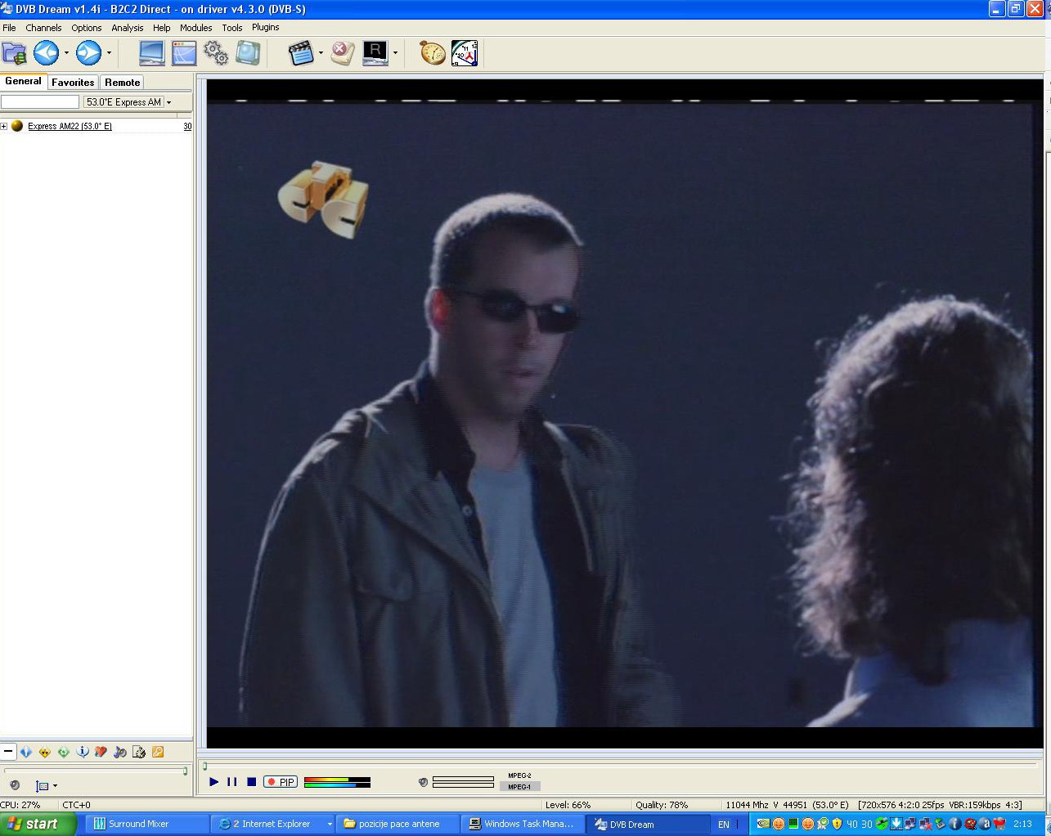Screen dimensions: 1051x836
Task: Open the Windows start menu
Action: pyautogui.click(x=38, y=824)
